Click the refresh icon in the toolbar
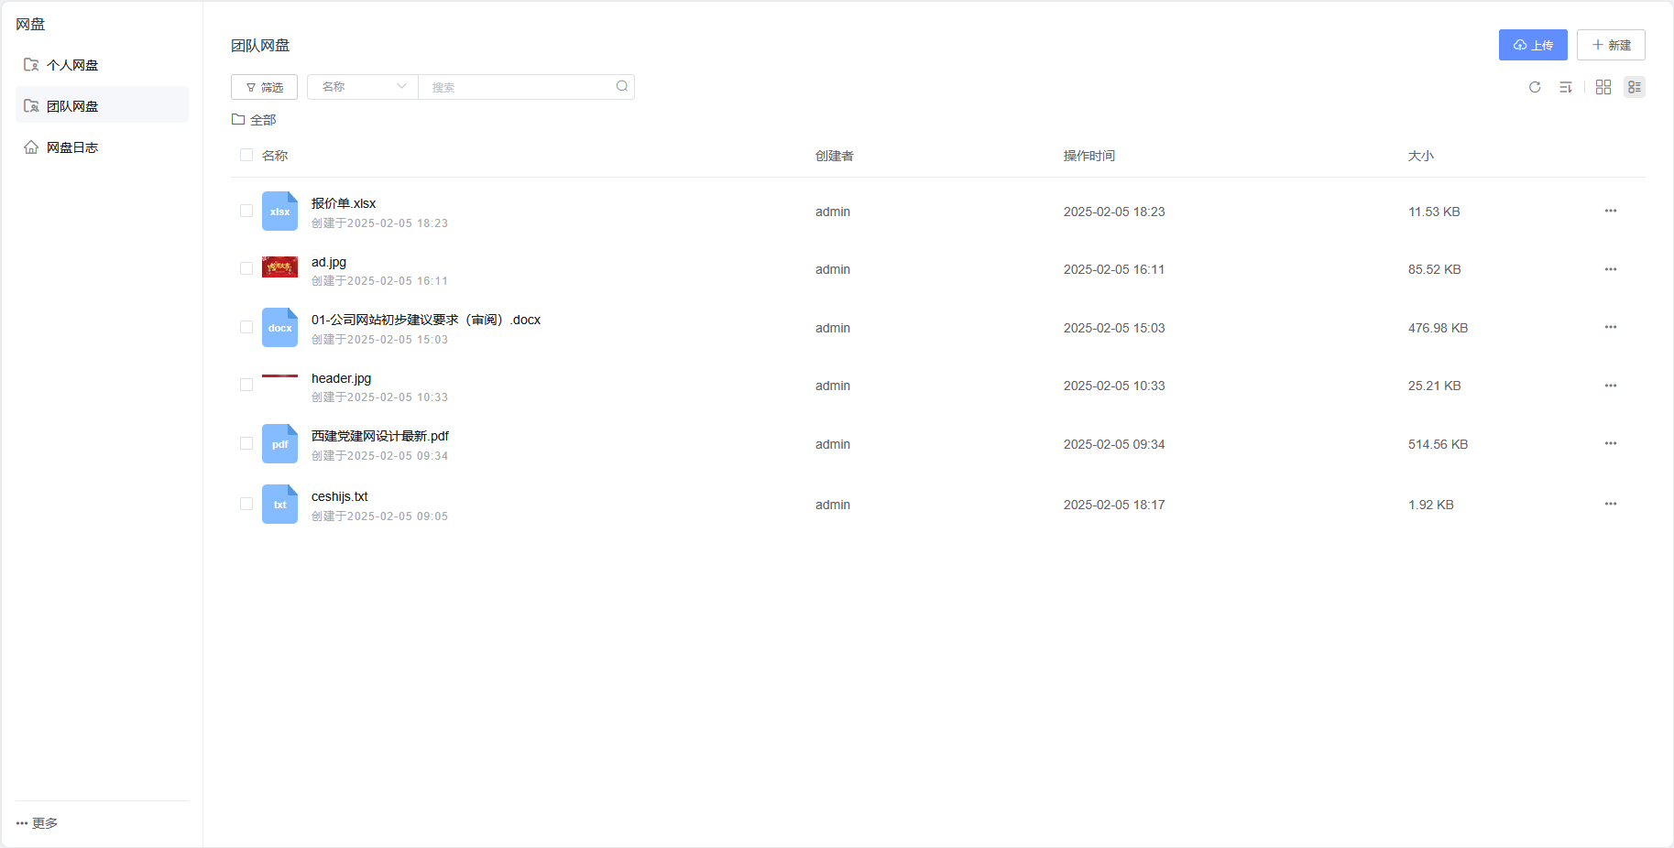Screen dimensions: 1674x848 coord(1535,87)
